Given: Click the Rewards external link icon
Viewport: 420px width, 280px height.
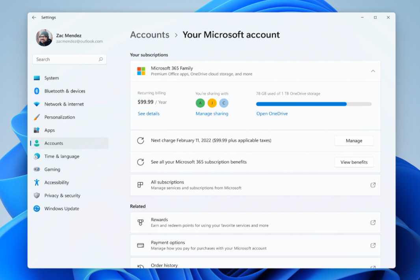Looking at the screenshot, I should click(x=373, y=223).
